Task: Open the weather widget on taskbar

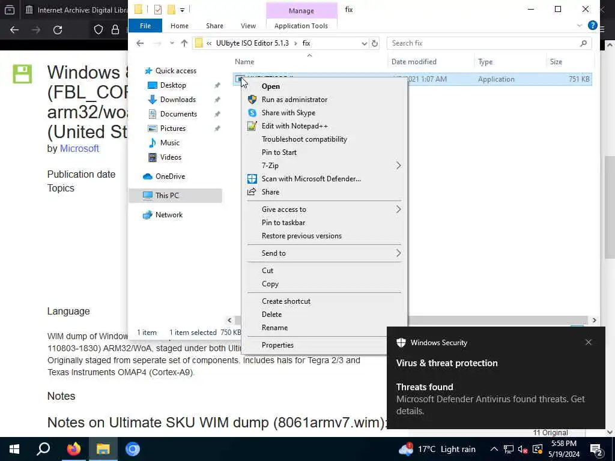Action: pyautogui.click(x=437, y=449)
